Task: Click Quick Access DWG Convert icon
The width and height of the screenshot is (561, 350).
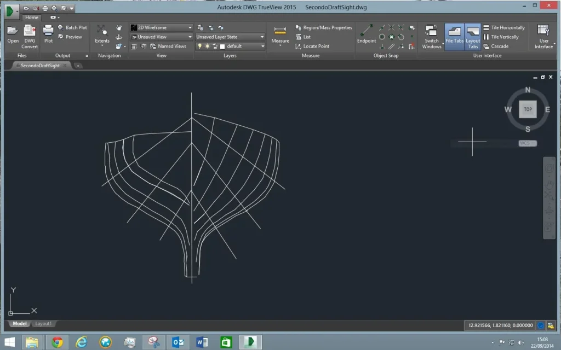Action: (36, 8)
